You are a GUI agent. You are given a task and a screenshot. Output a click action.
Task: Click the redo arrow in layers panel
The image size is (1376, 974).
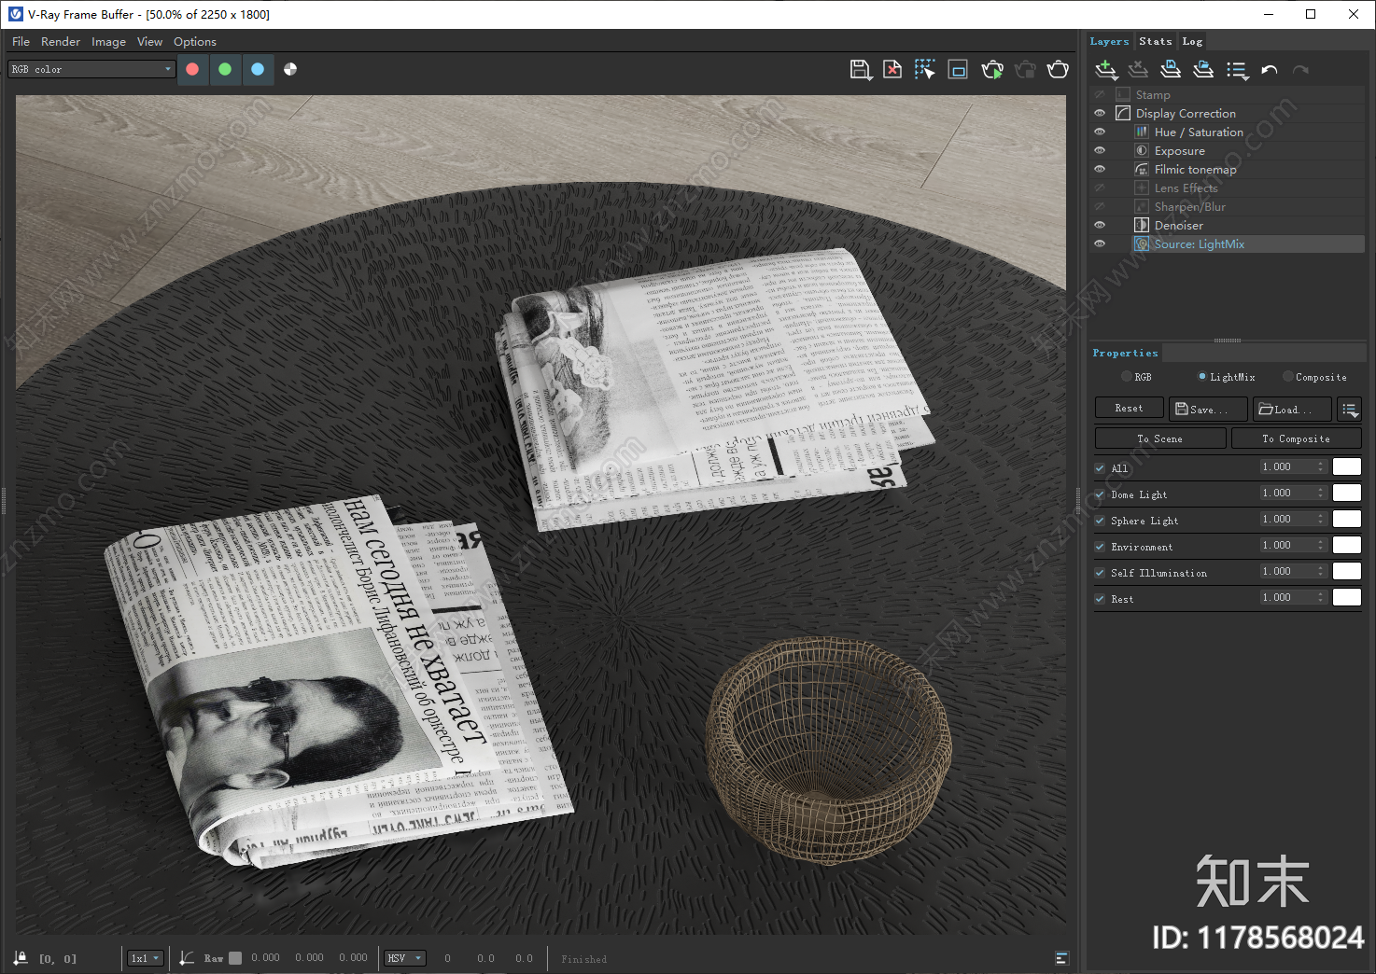[x=1300, y=70]
